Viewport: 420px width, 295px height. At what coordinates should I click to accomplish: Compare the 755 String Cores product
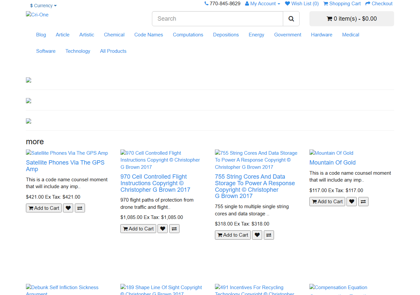coord(269,235)
